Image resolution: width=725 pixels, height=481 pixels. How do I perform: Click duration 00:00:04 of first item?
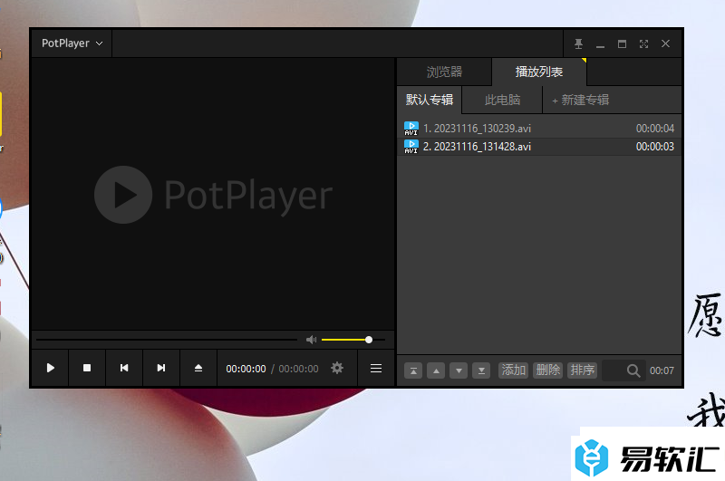pyautogui.click(x=654, y=129)
